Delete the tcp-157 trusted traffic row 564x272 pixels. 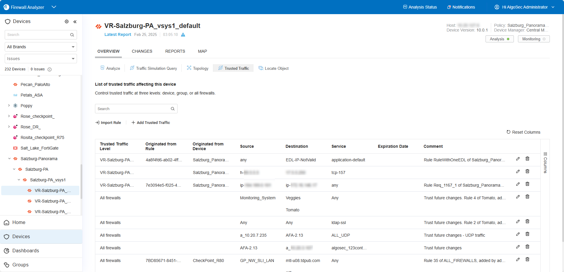click(x=527, y=171)
